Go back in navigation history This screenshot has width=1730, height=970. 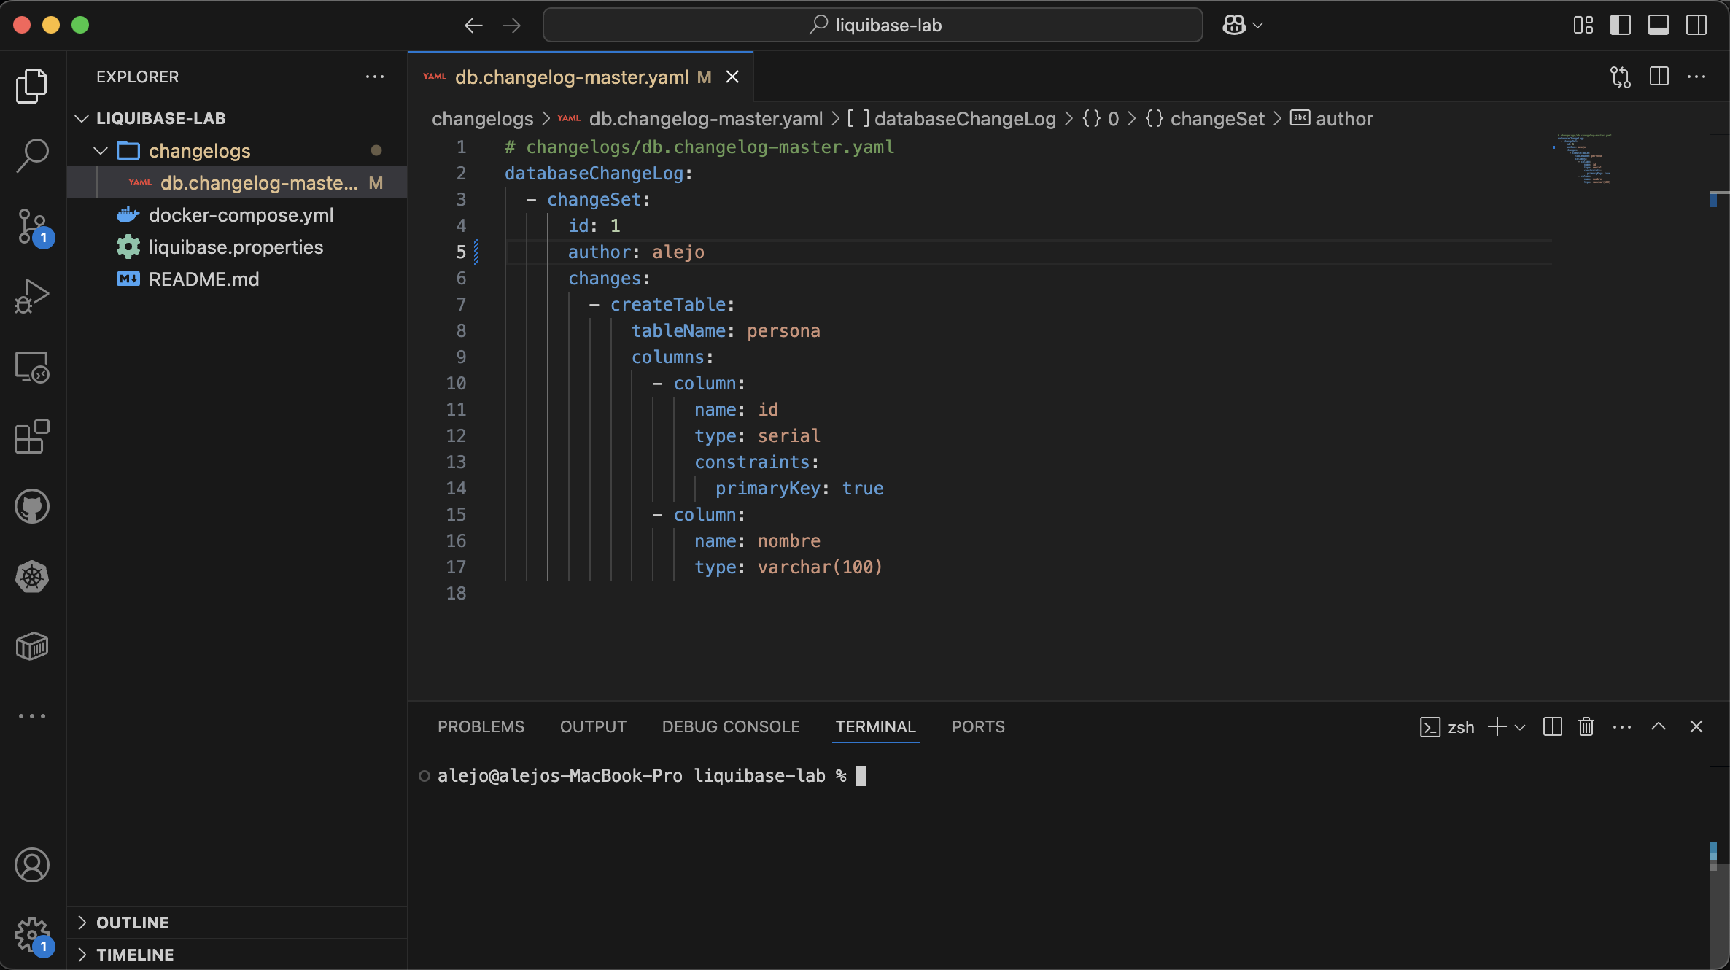point(473,26)
